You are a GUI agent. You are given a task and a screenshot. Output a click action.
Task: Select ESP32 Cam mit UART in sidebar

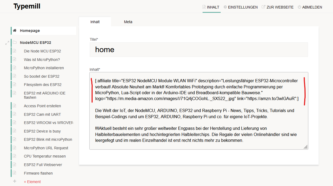point(42,114)
